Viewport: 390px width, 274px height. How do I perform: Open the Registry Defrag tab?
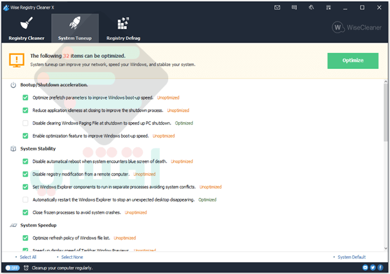(123, 28)
